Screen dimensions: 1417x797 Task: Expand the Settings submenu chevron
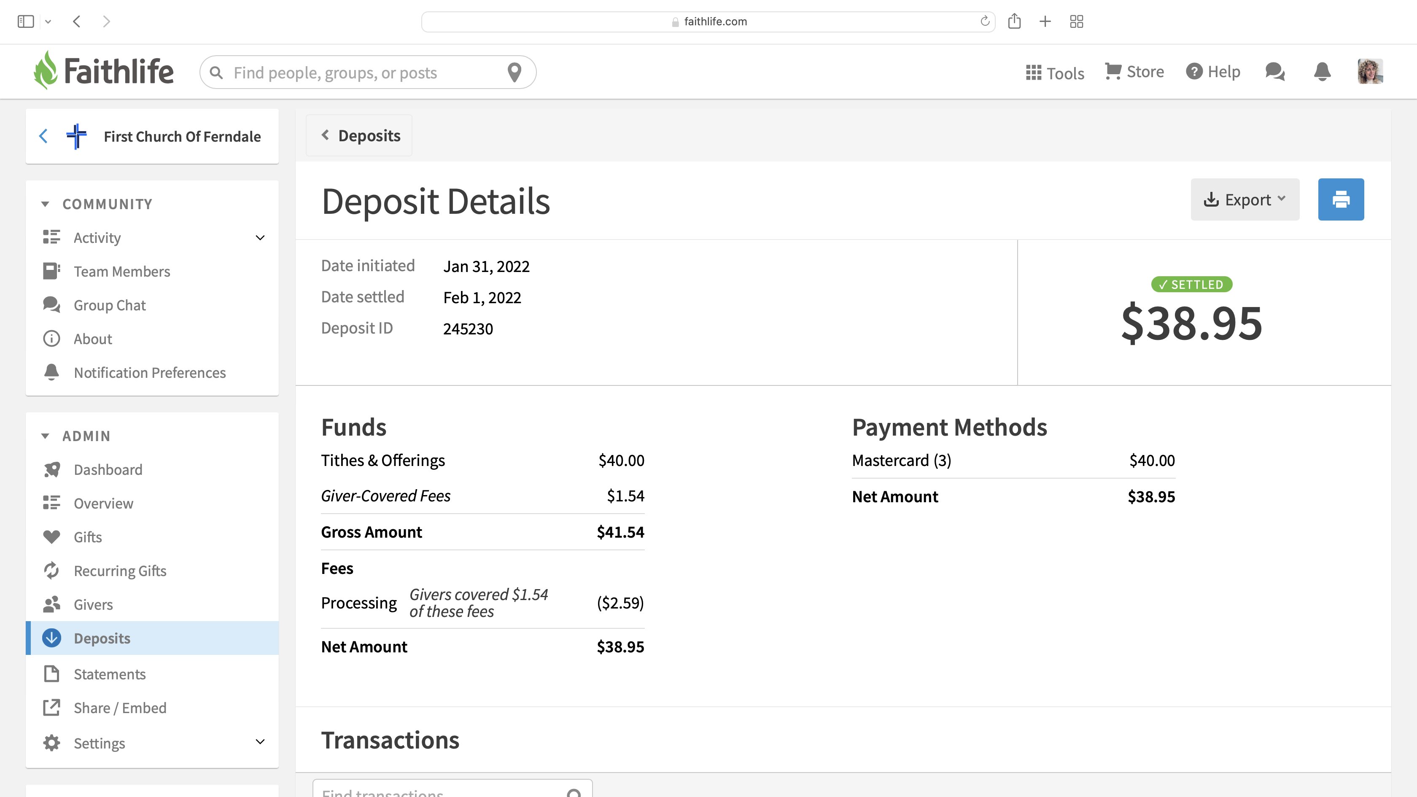coord(260,741)
